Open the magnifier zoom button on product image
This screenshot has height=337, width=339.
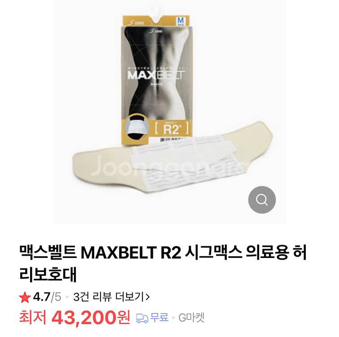coord(262,200)
